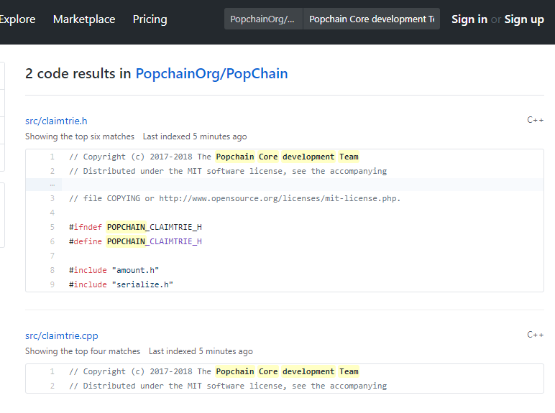Screen dimensions: 555x413
Task: Click 'Last indexed 5 minutes ago' under claimtrie.cpp
Action: [x=201, y=351]
